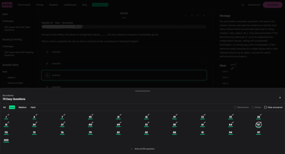This screenshot has height=154, width=285.
Task: Jump to question 22
Action: (203, 117)
